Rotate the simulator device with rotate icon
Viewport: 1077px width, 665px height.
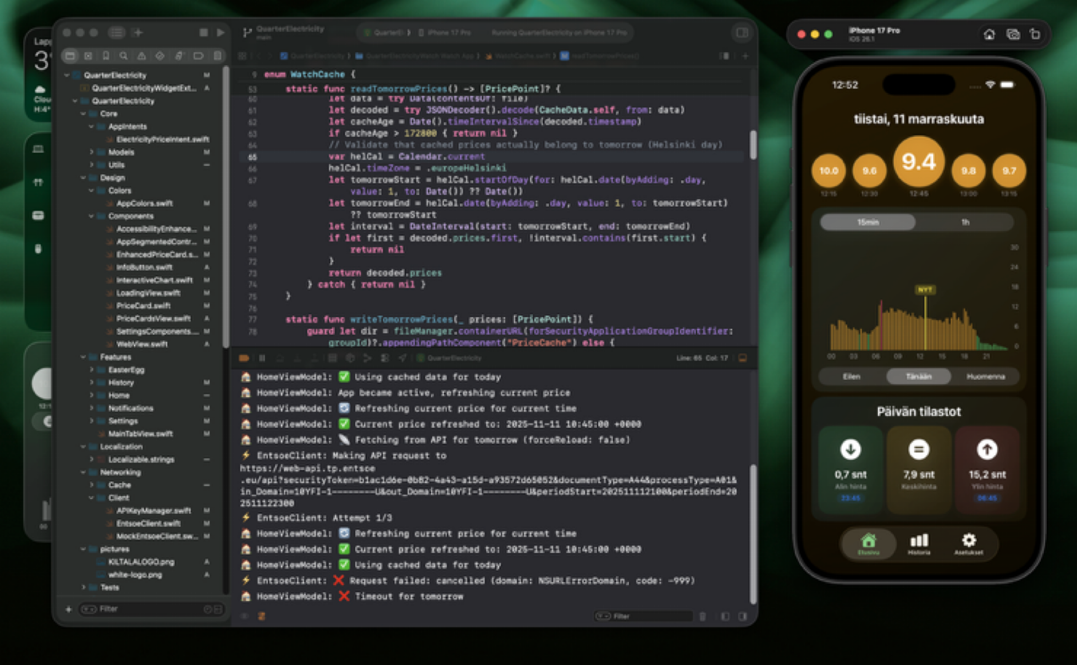1035,34
